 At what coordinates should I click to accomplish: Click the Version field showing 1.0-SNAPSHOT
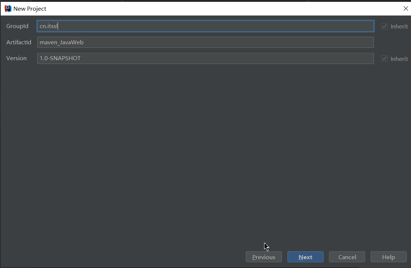tap(206, 58)
